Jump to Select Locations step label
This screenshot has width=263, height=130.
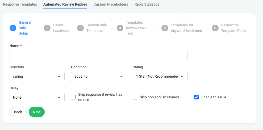61,28
